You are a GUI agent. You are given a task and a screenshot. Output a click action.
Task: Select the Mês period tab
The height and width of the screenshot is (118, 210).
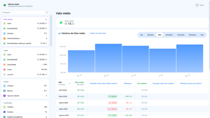[x=160, y=35]
